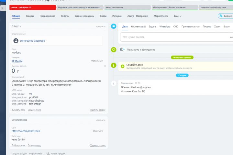Click Создать поле in О ЛИДЕ section
This screenshot has width=233, height=155.
coord(34,110)
